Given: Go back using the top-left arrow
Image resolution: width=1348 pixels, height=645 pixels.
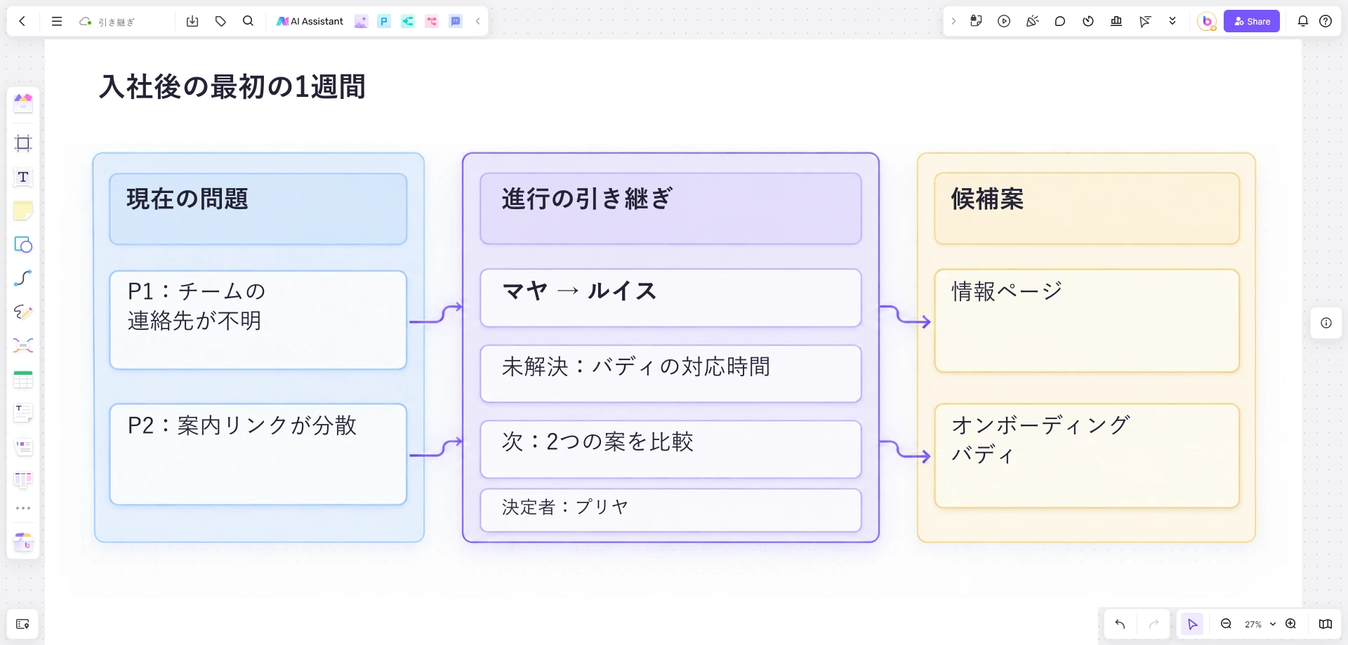Looking at the screenshot, I should tap(22, 21).
